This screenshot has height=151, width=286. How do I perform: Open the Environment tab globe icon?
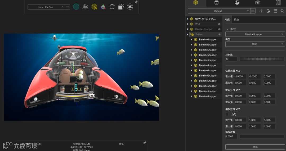tap(237, 3)
